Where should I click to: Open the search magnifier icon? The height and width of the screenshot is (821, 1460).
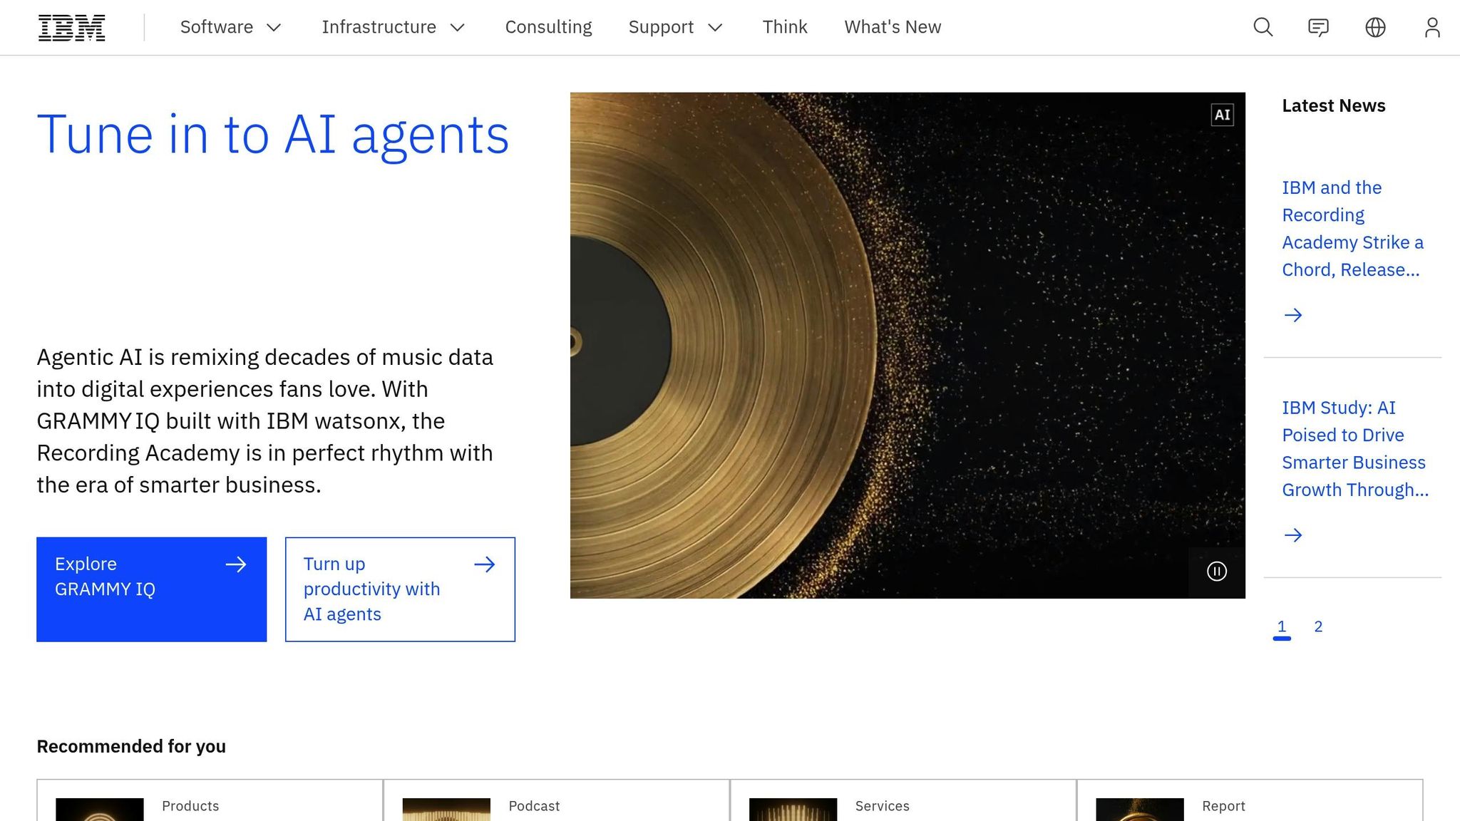click(x=1263, y=27)
